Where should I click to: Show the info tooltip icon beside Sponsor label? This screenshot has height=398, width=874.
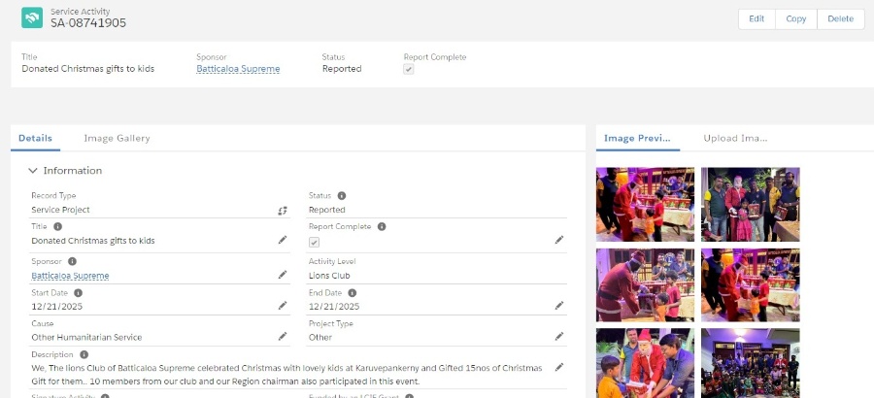pyautogui.click(x=73, y=261)
